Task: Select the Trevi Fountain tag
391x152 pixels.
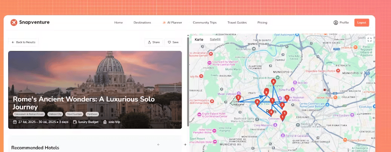Action: [74, 114]
